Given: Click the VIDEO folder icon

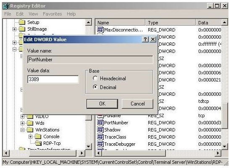Looking at the screenshot, I should pyautogui.click(x=30, y=116).
